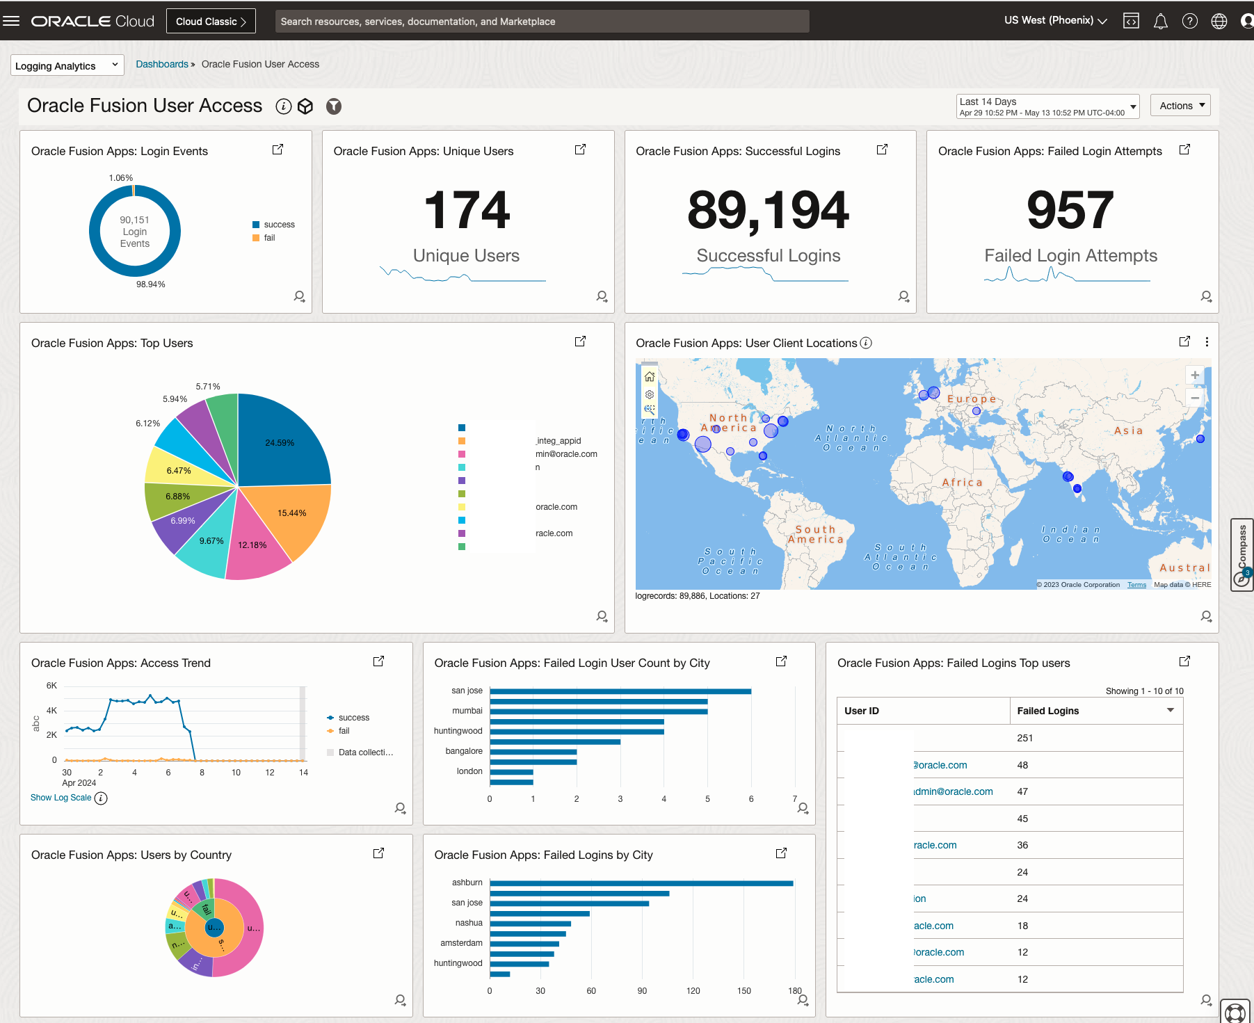1254x1023 pixels.
Task: Toggle the fail series in the Access Trend legend
Action: pyautogui.click(x=343, y=731)
